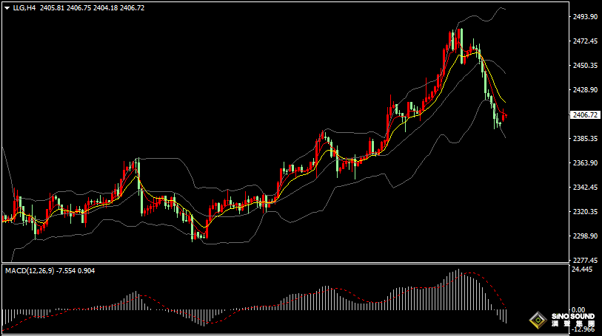The height and width of the screenshot is (336, 602).
Task: Click the 2493.90 price scale label
Action: (586, 17)
